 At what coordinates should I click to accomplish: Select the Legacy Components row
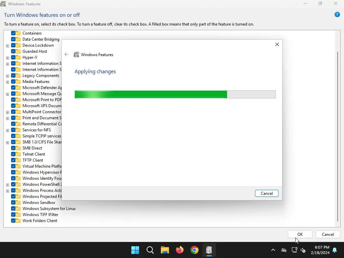pos(41,76)
